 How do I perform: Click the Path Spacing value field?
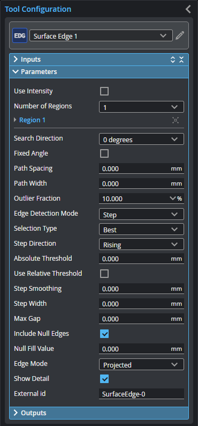point(141,168)
